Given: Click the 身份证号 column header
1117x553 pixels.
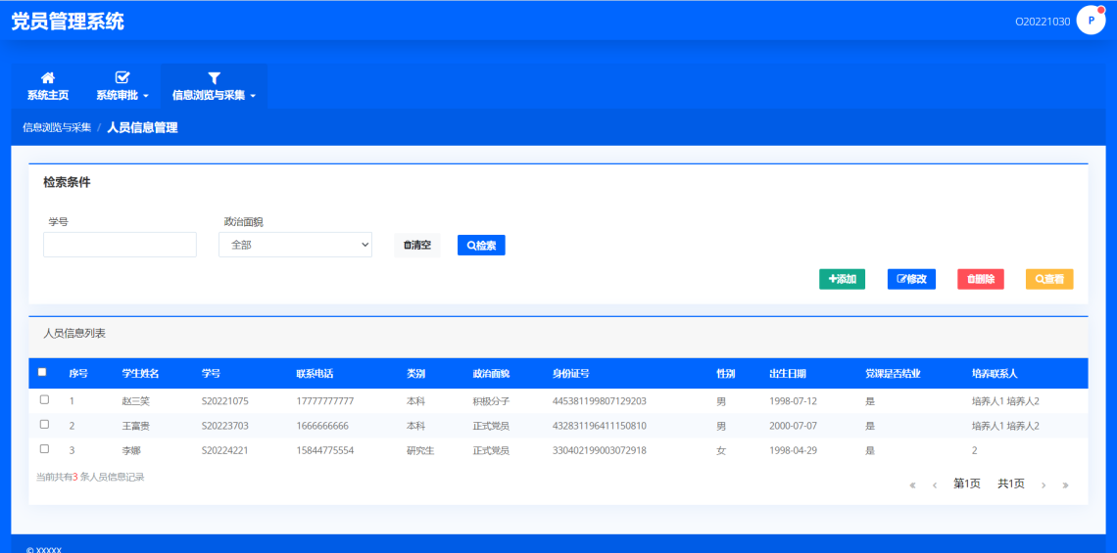Looking at the screenshot, I should coord(570,374).
